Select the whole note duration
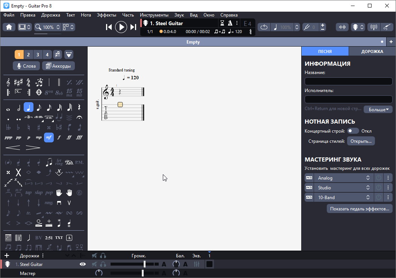This screenshot has height=278, width=396. 8,109
